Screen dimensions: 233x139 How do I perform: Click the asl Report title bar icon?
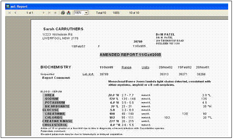[7, 6]
